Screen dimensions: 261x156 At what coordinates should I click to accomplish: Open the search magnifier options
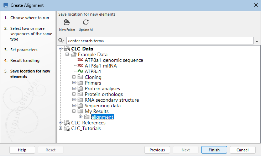pyautogui.click(x=61, y=41)
